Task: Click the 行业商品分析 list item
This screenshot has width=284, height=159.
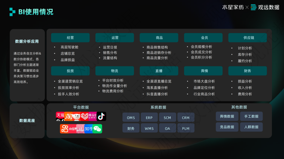Action: [204, 94]
